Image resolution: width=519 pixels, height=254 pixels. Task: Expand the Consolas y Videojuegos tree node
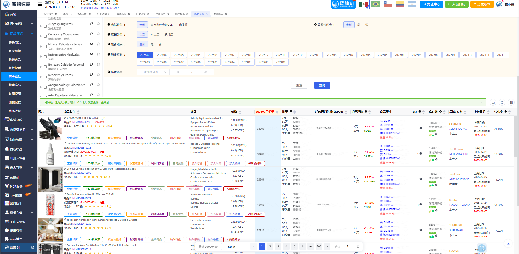[41, 36]
